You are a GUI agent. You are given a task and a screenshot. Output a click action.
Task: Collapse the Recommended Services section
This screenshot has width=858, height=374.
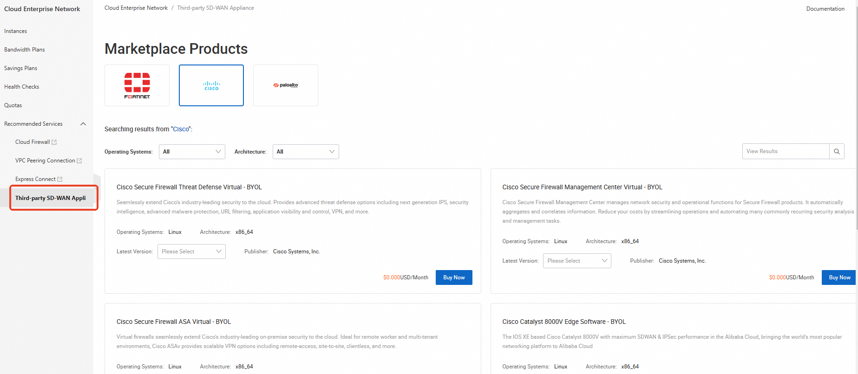coord(83,124)
